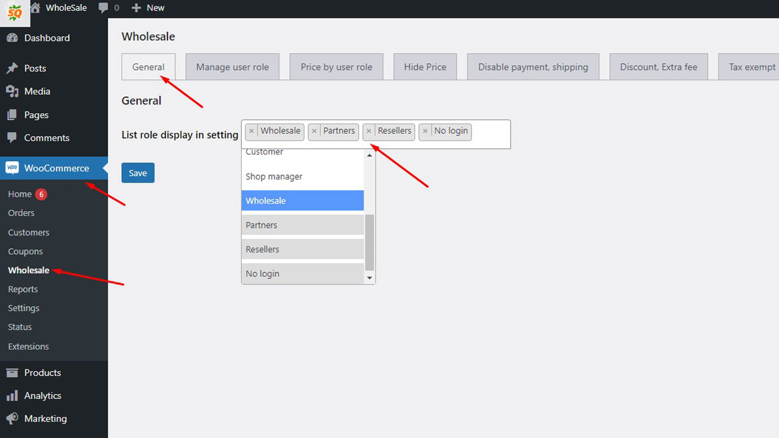Open the Wholesale submenu item
This screenshot has width=779, height=438.
point(29,270)
